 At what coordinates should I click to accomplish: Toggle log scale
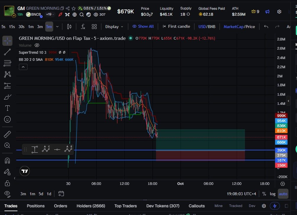[x=272, y=194]
